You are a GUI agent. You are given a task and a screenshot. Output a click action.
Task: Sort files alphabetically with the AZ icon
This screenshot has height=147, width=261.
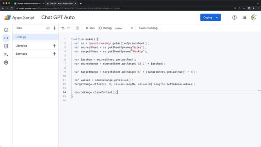coord(48,28)
